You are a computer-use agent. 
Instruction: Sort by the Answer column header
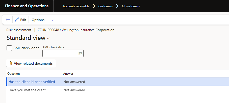click(x=68, y=74)
